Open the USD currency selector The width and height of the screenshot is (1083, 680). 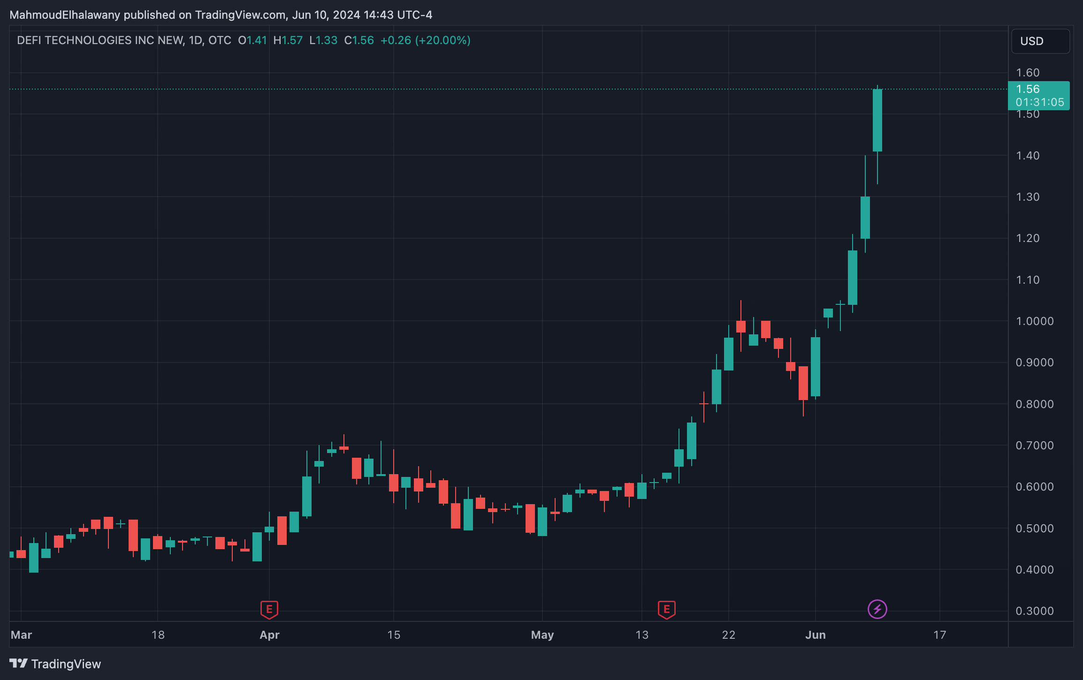(1040, 41)
